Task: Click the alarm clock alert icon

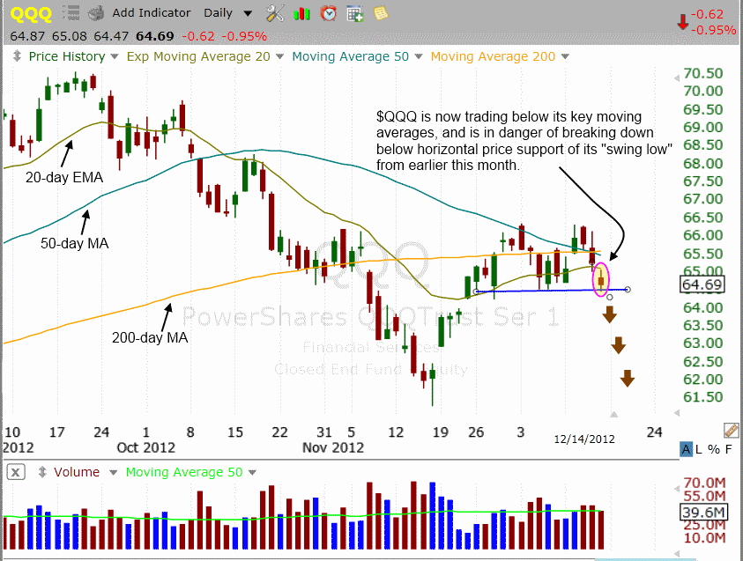Action: [x=328, y=13]
